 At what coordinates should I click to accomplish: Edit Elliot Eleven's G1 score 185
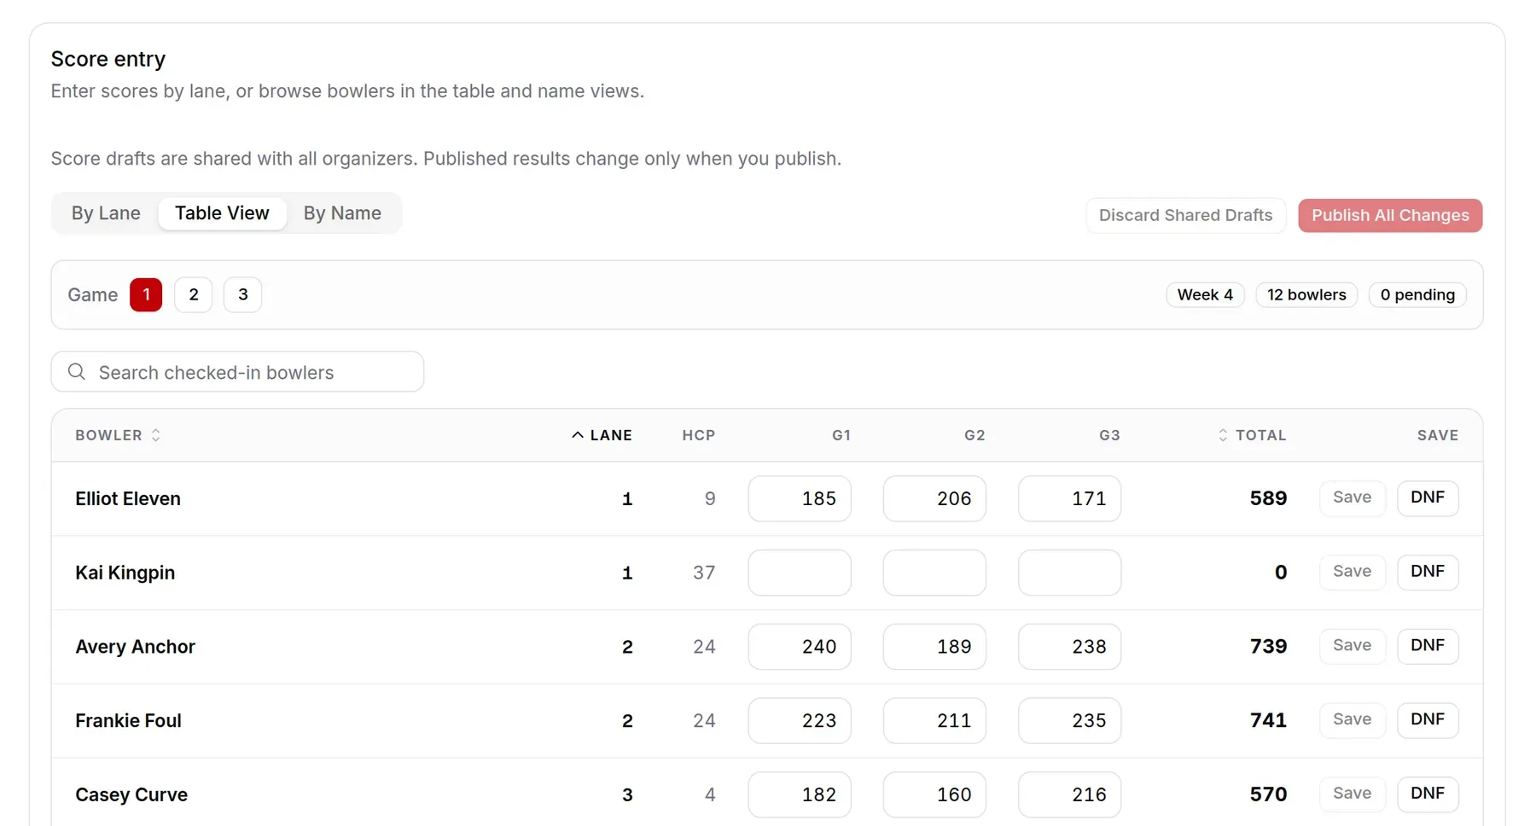pyautogui.click(x=800, y=498)
